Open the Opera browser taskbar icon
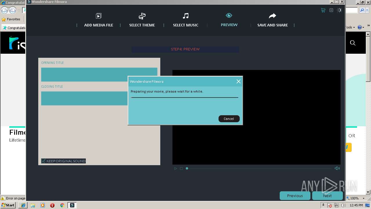 (52, 205)
